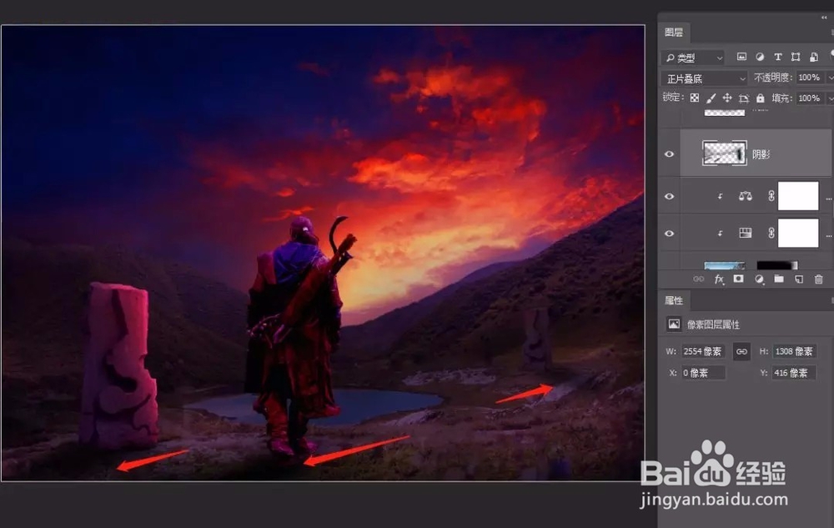834x528 pixels.
Task: Filter layers by pixel layer type icon
Action: [x=741, y=57]
